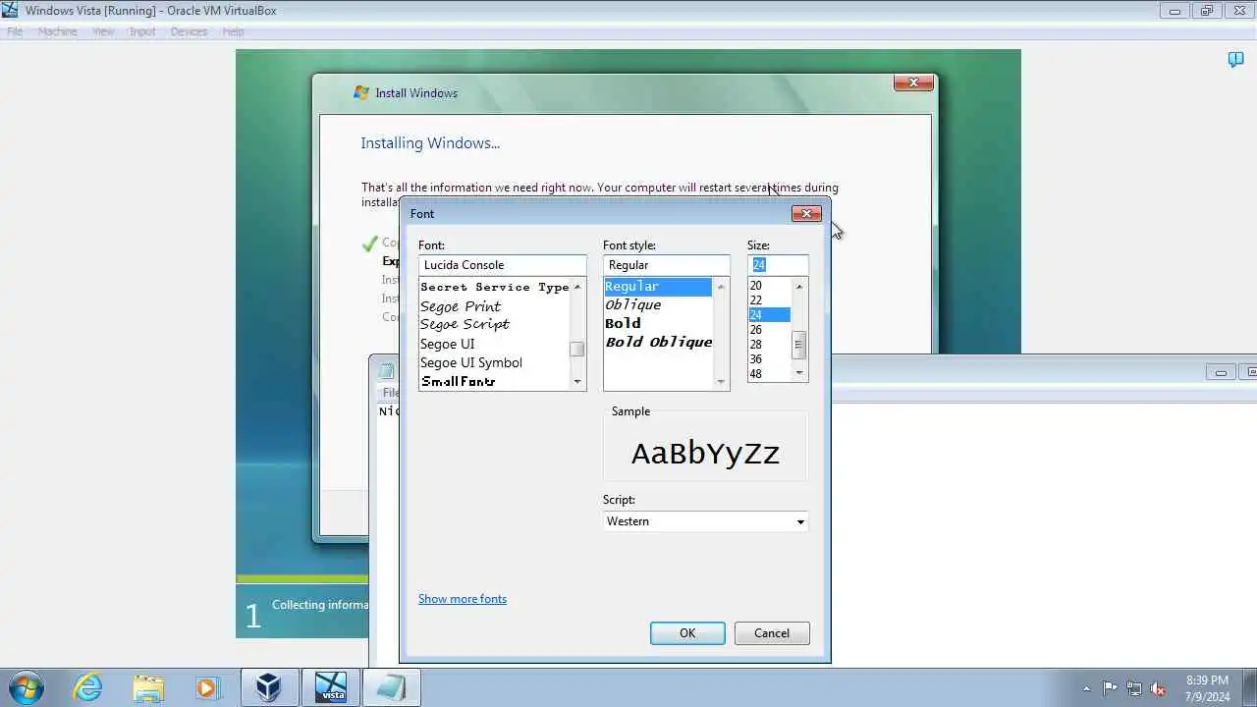
Task: Open the Windows Start menu orb
Action: pyautogui.click(x=26, y=686)
